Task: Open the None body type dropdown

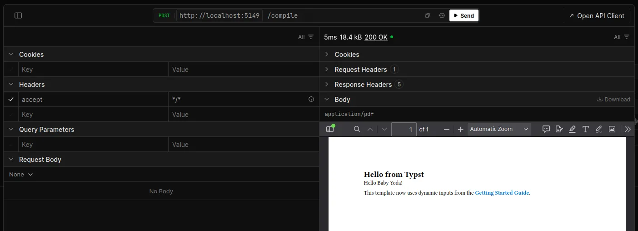Action: click(21, 174)
